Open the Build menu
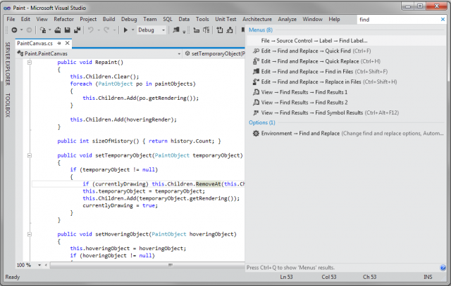Viewport: 451px width, 286px height. pos(109,19)
